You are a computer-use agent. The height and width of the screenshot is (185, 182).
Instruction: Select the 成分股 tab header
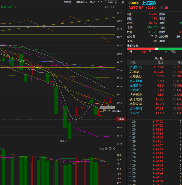point(158,58)
